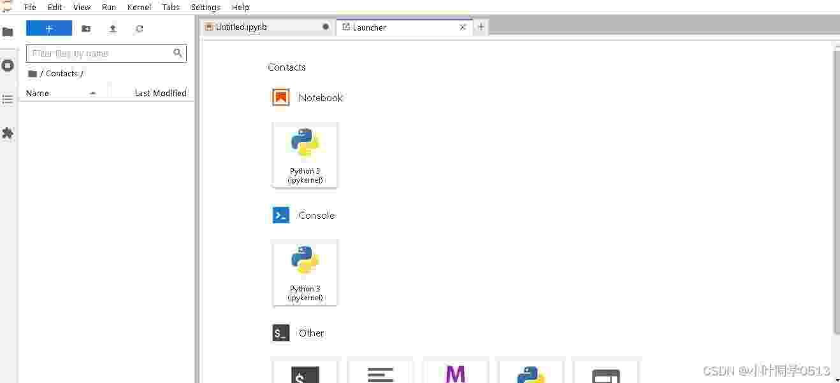This screenshot has width=840, height=383.
Task: Open the View menu
Action: pos(82,7)
